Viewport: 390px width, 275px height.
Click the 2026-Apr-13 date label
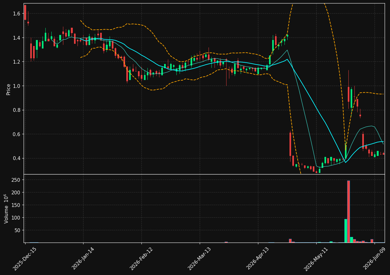pyautogui.click(x=258, y=259)
